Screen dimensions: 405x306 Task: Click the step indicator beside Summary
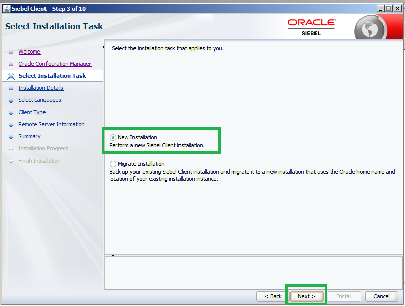tap(11, 136)
